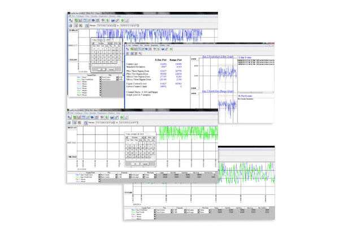Click Cancel in the blue-plot window calendar
This screenshot has width=339, height=226.
tap(111, 69)
